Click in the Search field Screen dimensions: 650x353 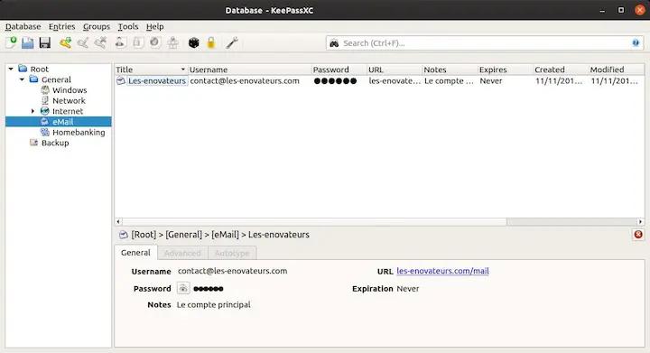pyautogui.click(x=485, y=43)
